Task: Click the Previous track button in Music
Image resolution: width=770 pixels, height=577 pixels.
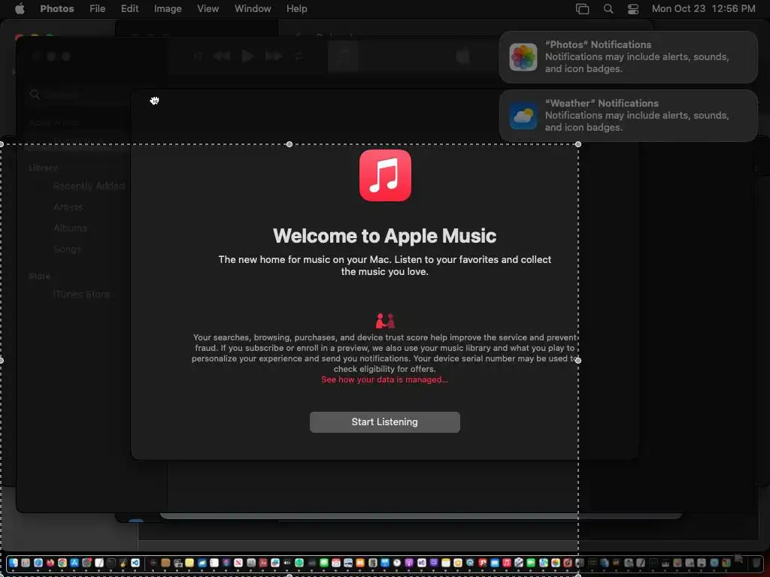Action: click(x=222, y=56)
